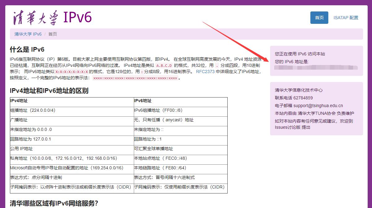Click the IPv4地址 table header cell
This screenshot has height=208, width=372.
pos(72,102)
